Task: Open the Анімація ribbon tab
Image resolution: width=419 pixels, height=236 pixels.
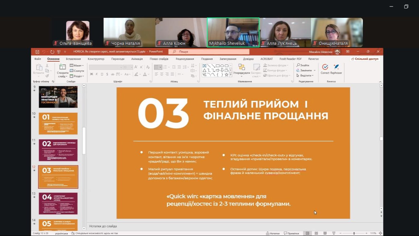Action: click(x=137, y=59)
